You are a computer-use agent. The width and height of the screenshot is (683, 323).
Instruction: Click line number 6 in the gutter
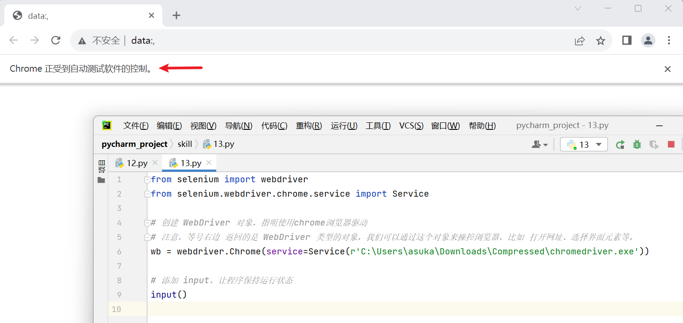tap(119, 252)
